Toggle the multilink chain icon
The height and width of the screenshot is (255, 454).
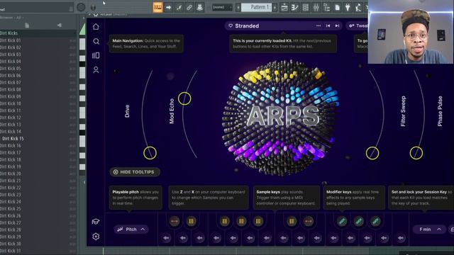click(x=189, y=7)
